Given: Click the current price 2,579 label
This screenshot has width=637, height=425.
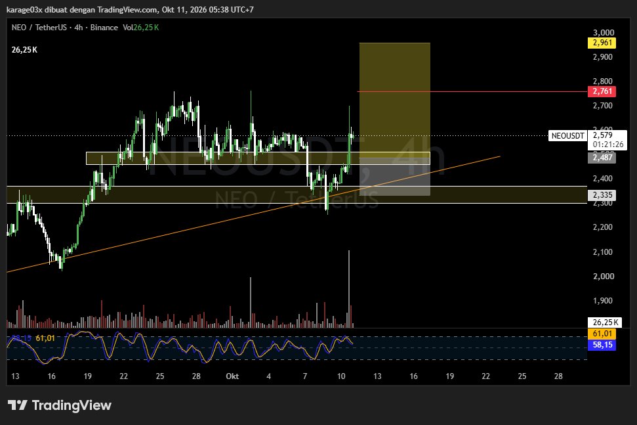Looking at the screenshot, I should [x=602, y=135].
